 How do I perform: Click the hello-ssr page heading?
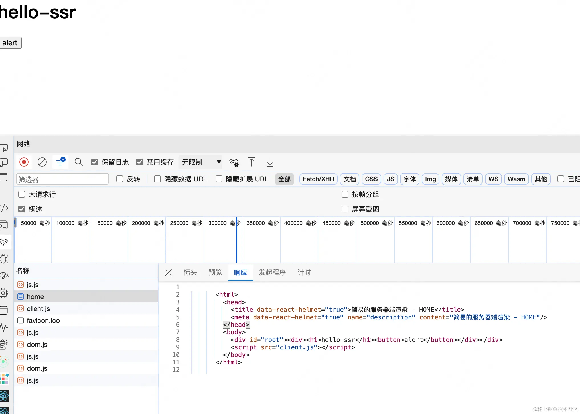tap(38, 12)
